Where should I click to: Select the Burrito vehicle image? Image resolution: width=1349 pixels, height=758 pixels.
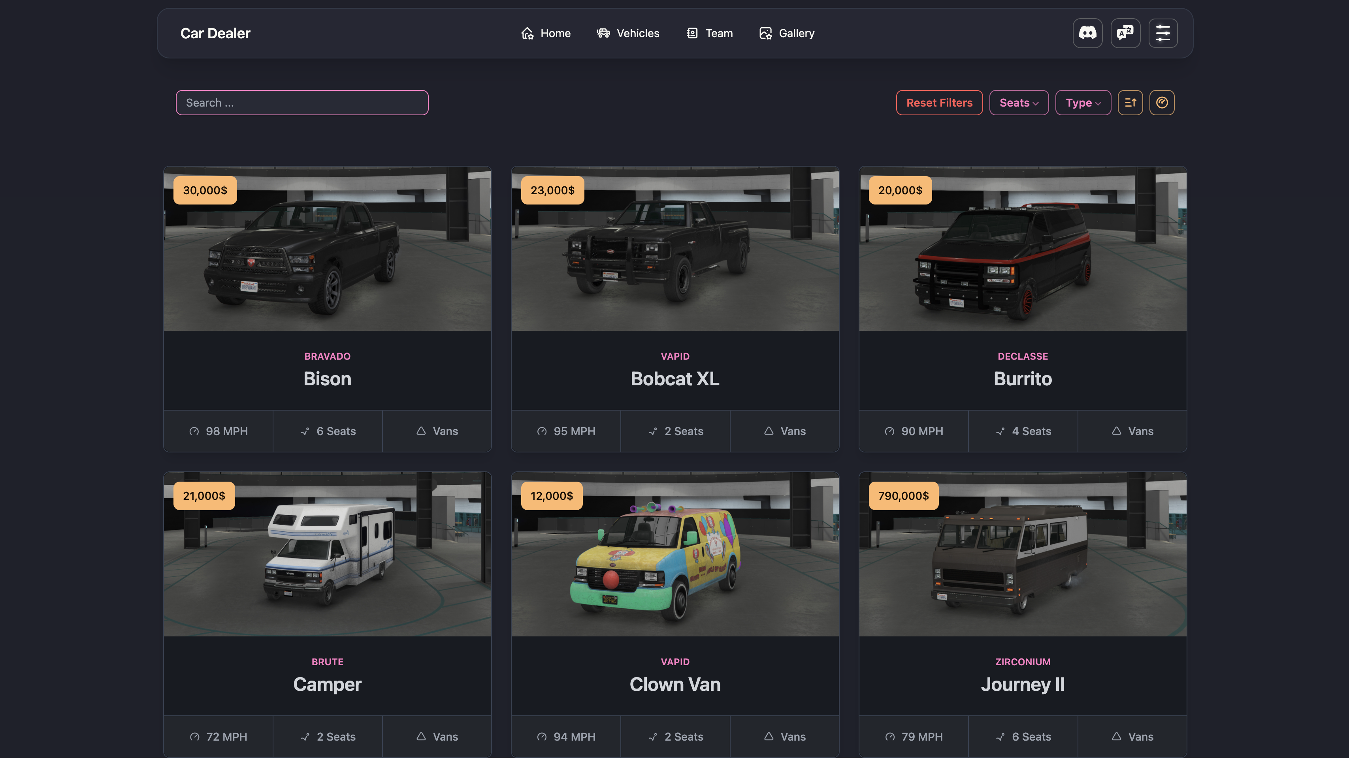tap(1023, 249)
